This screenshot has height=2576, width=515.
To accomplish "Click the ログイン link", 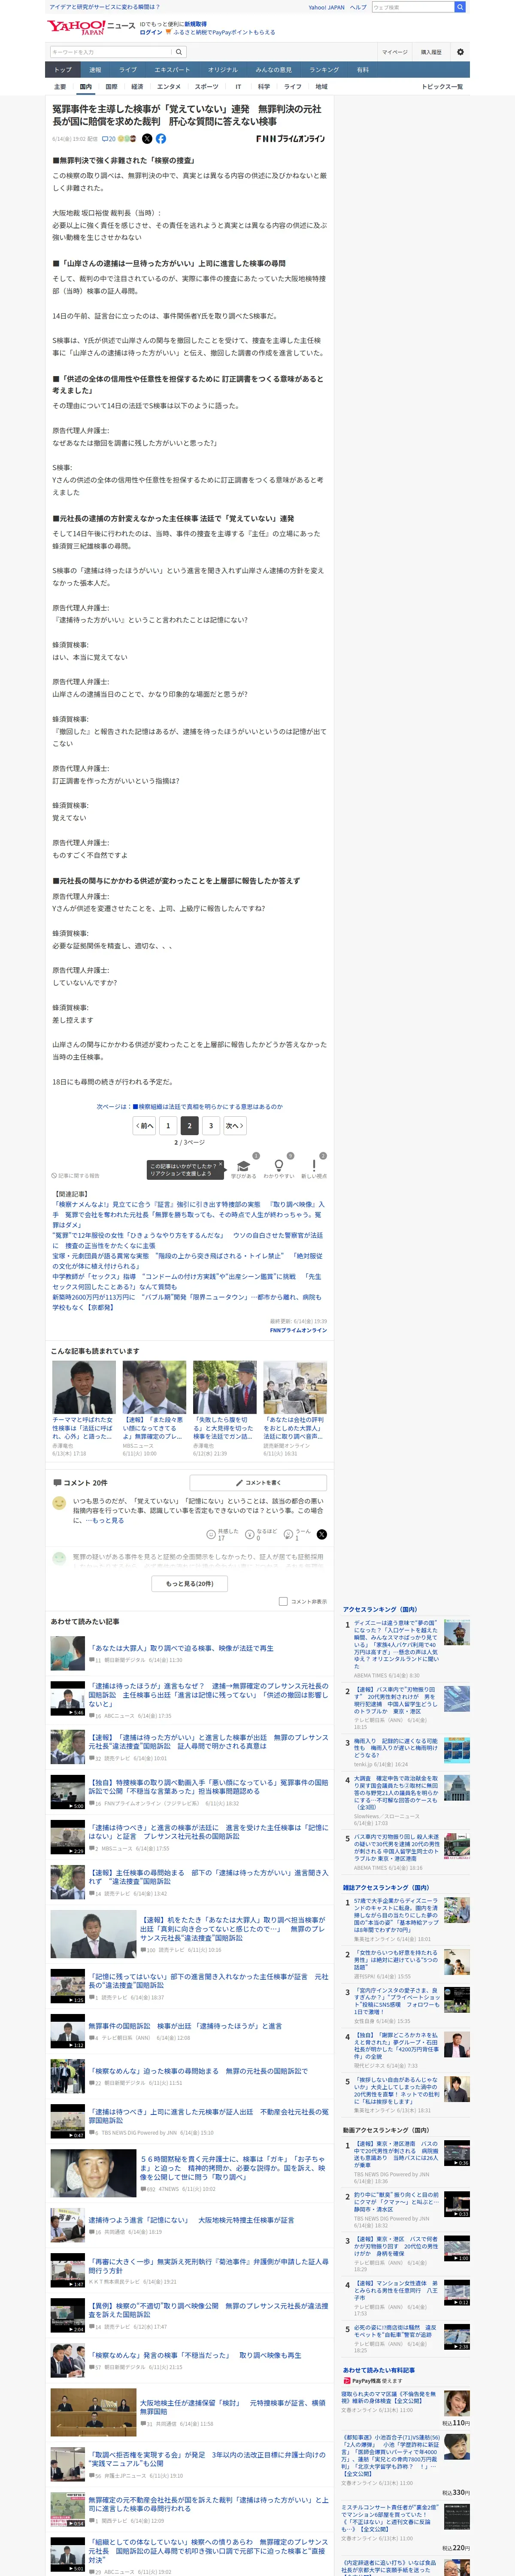I will 150,32.
